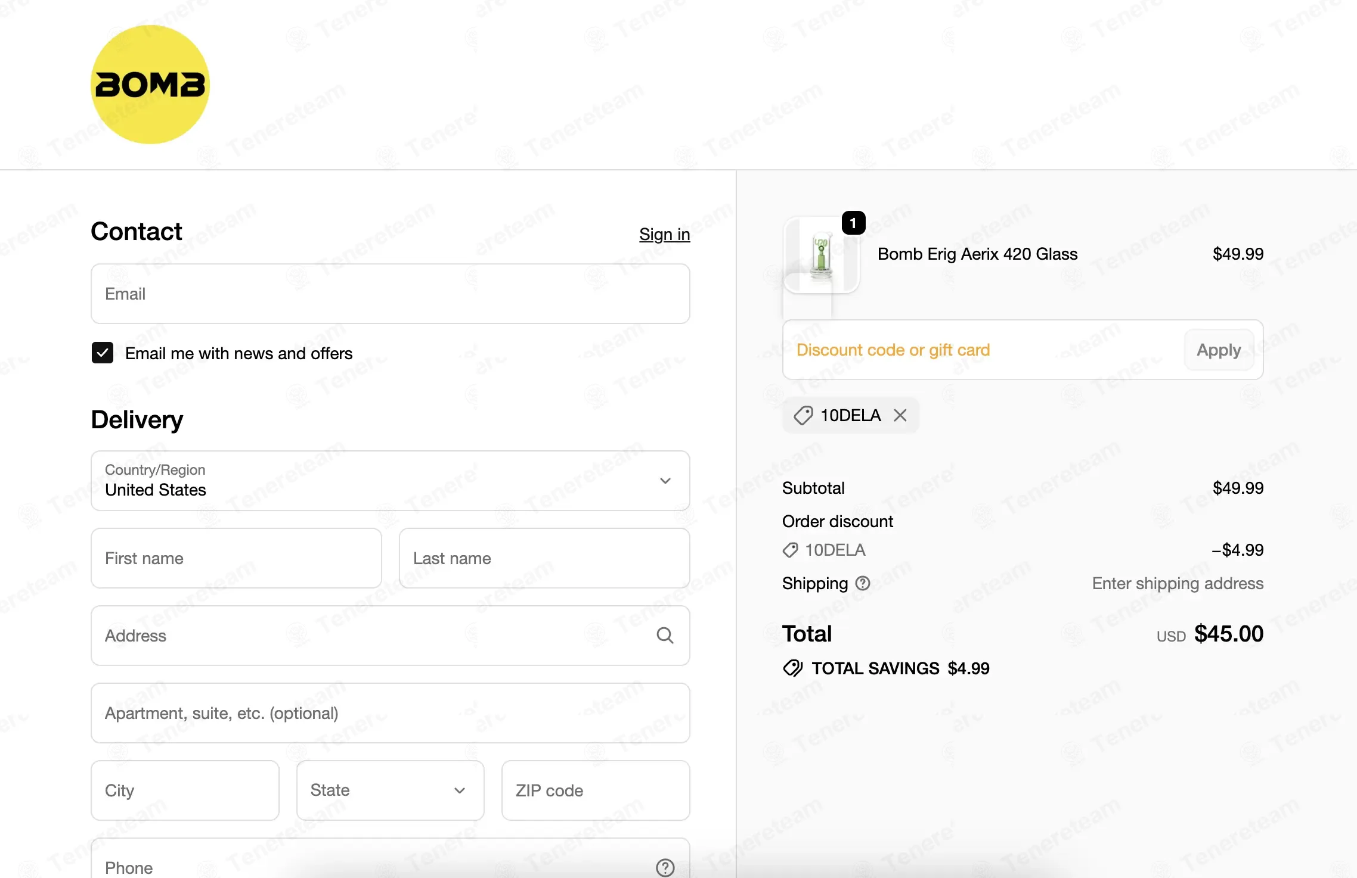
Task: Click the Address input field
Action: tap(391, 636)
